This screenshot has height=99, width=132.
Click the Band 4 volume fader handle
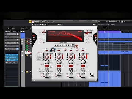click(x=83, y=78)
